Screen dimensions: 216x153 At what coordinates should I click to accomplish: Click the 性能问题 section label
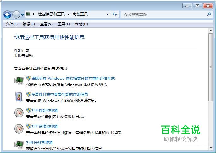(x=21, y=50)
